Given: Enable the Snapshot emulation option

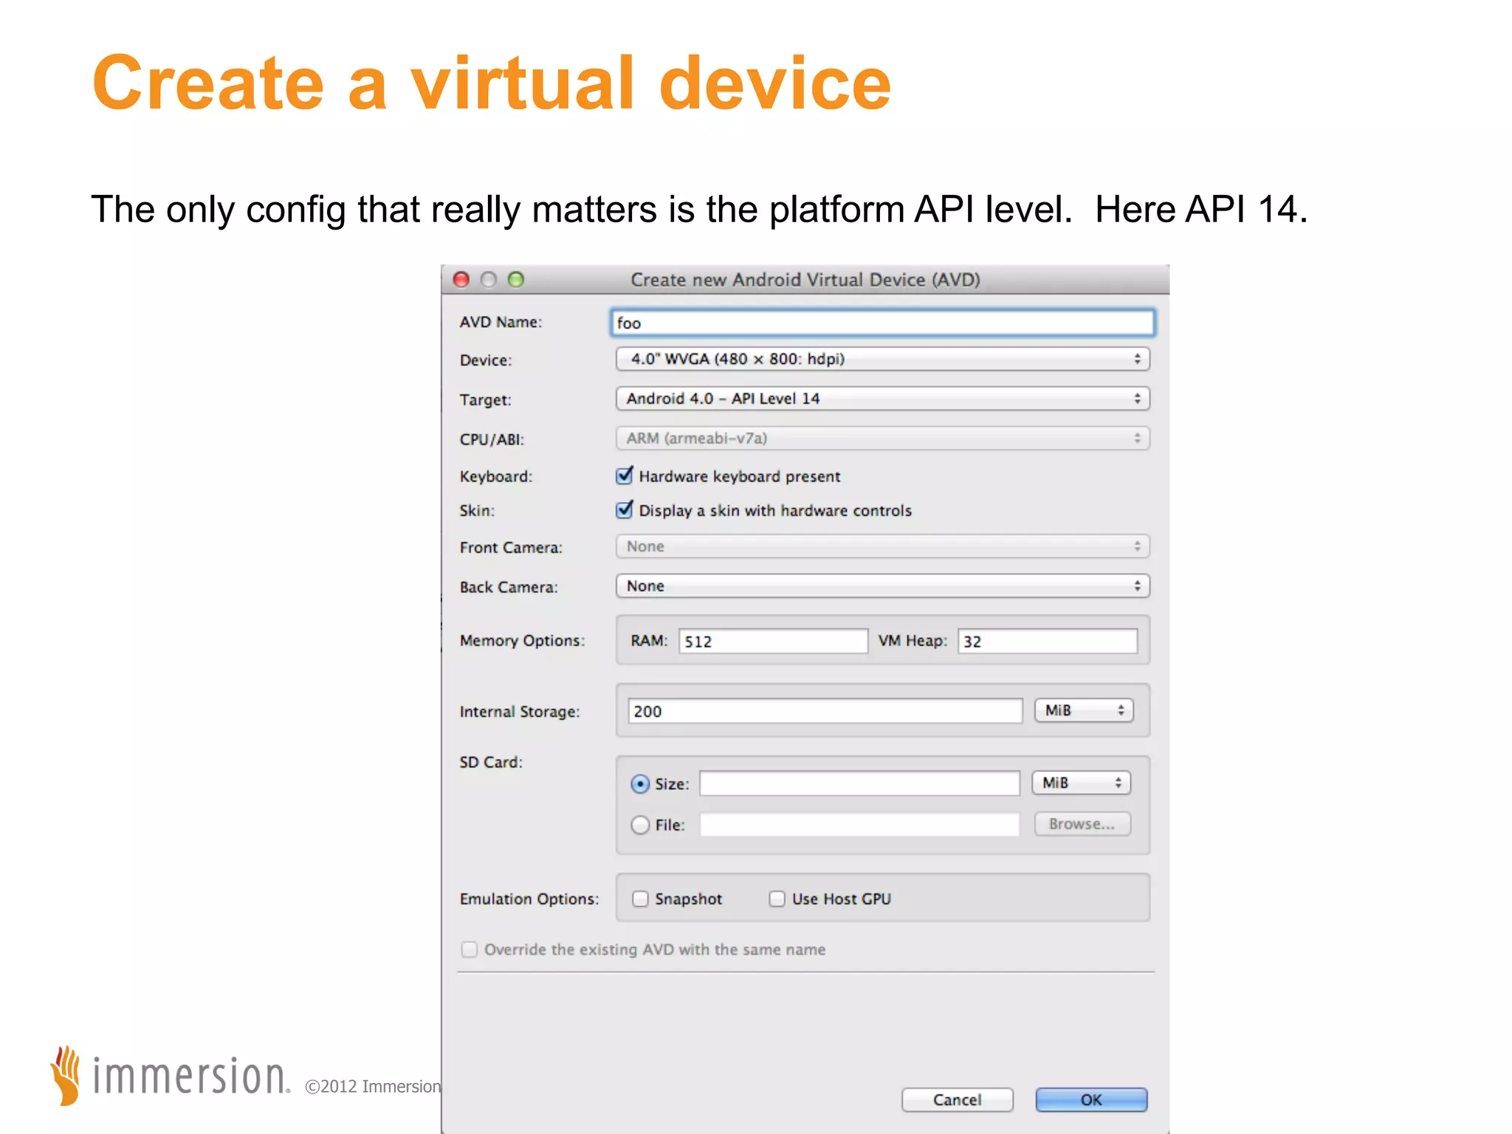Looking at the screenshot, I should point(640,898).
